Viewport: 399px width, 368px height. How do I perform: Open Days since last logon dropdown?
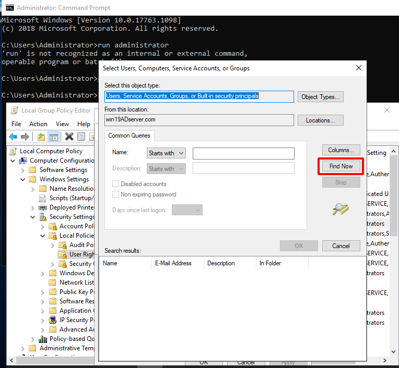(187, 210)
